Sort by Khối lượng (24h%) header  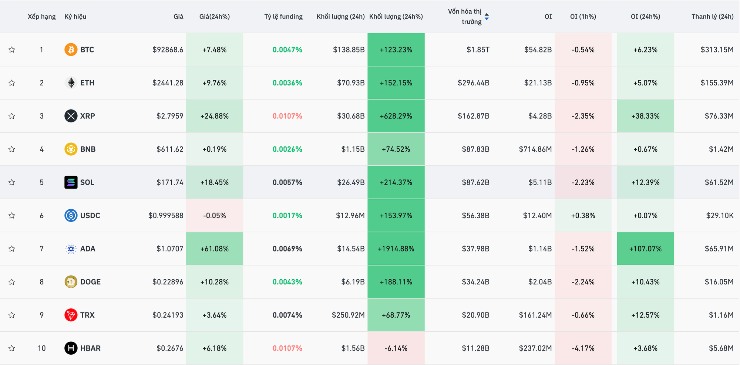pos(396,17)
